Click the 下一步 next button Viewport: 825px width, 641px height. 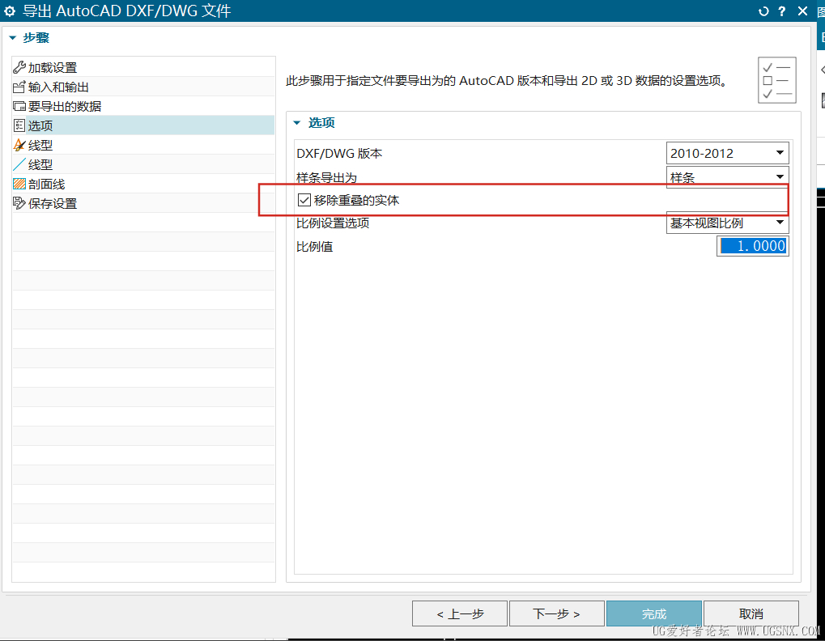[557, 613]
